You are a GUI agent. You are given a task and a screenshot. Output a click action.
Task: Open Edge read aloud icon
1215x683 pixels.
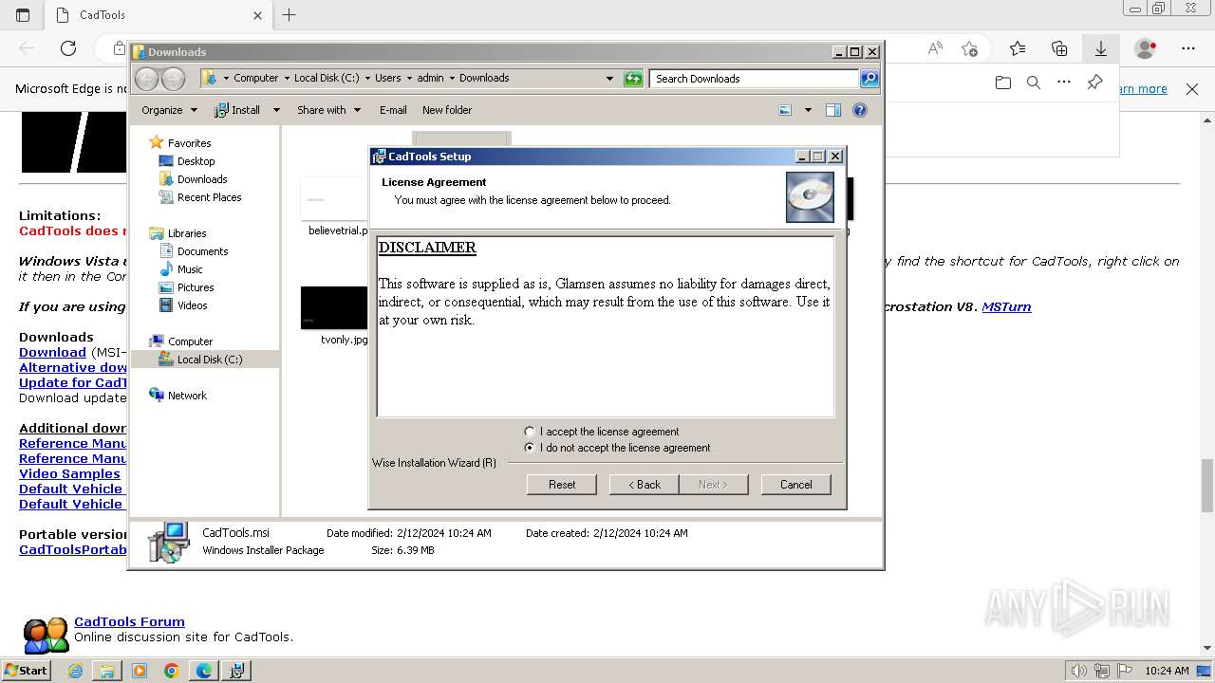coord(935,48)
